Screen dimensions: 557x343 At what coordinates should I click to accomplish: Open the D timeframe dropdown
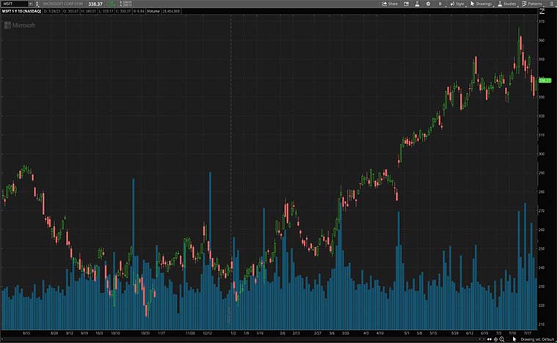coord(440,4)
